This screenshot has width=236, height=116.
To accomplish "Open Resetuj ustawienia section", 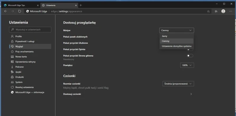I will 30,87.
